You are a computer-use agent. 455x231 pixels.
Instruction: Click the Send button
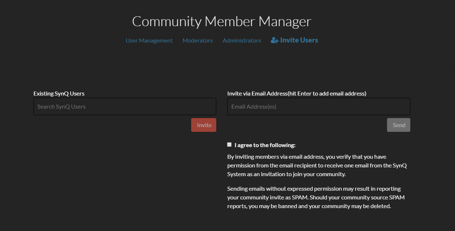(399, 125)
